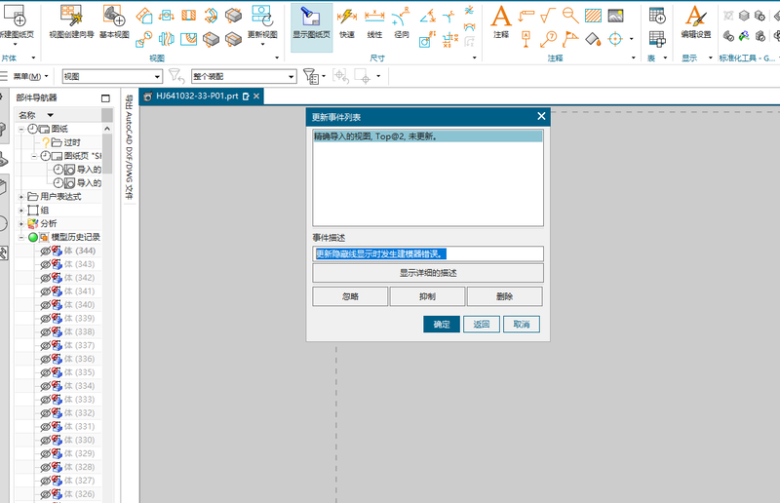Click the Back button
The image size is (780, 503).
[482, 325]
